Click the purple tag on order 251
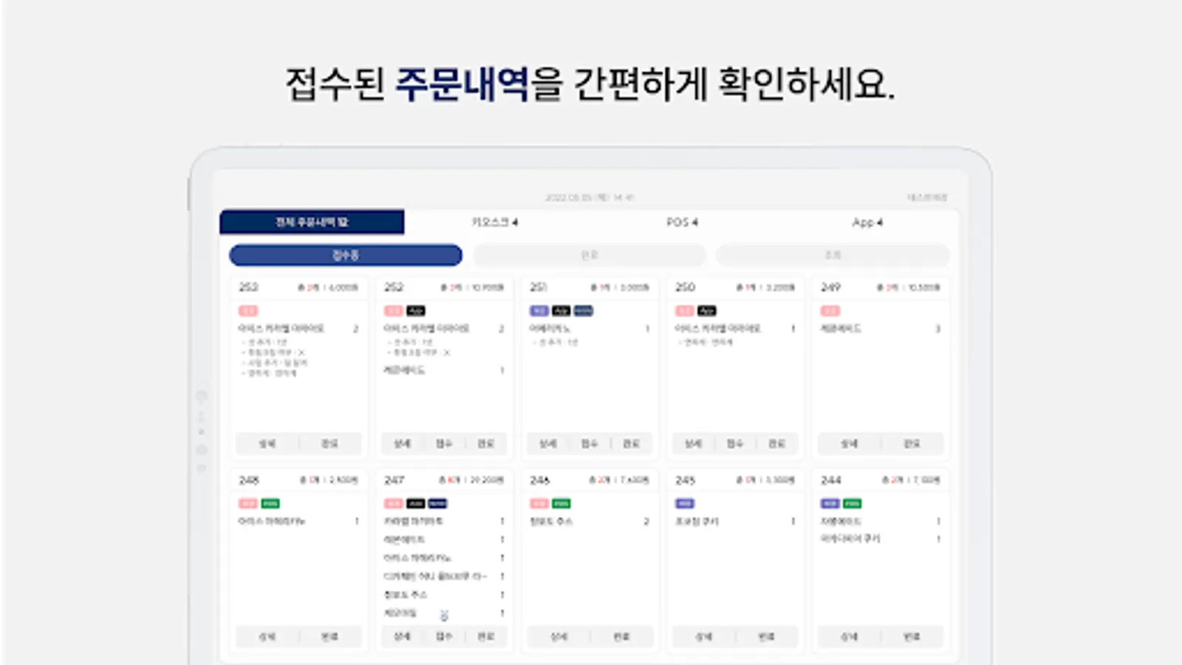The image size is (1182, 665). pos(539,311)
